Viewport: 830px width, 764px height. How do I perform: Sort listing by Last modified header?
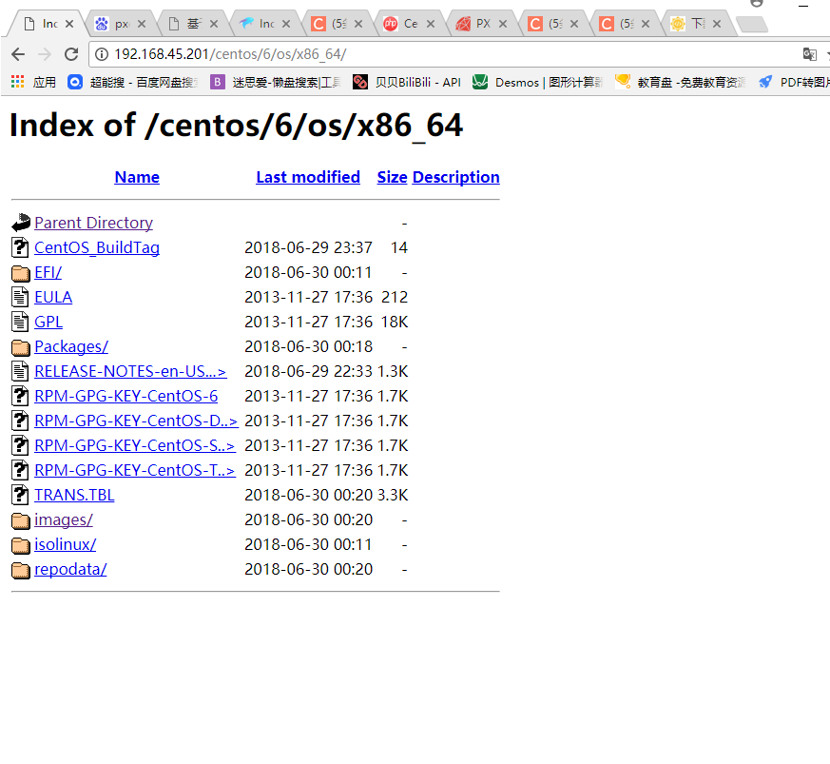[308, 177]
